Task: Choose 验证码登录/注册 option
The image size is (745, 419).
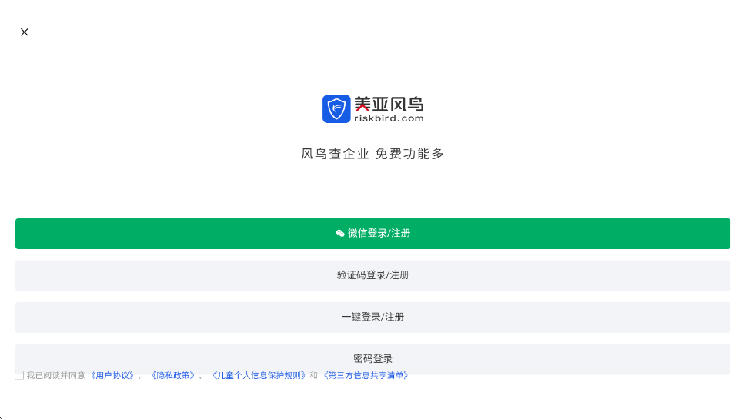Action: click(372, 275)
